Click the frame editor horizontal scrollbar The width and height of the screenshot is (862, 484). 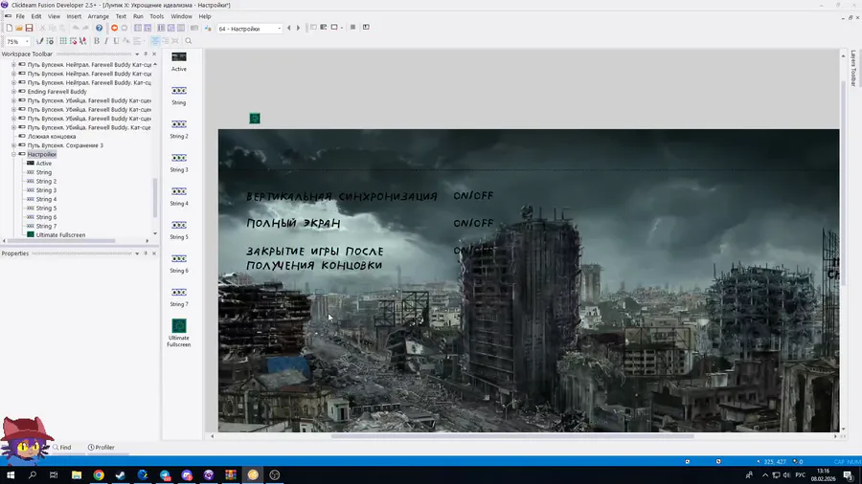click(x=511, y=436)
